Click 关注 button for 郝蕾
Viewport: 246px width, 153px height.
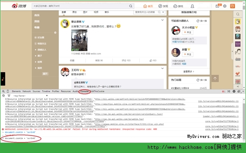click(x=188, y=54)
